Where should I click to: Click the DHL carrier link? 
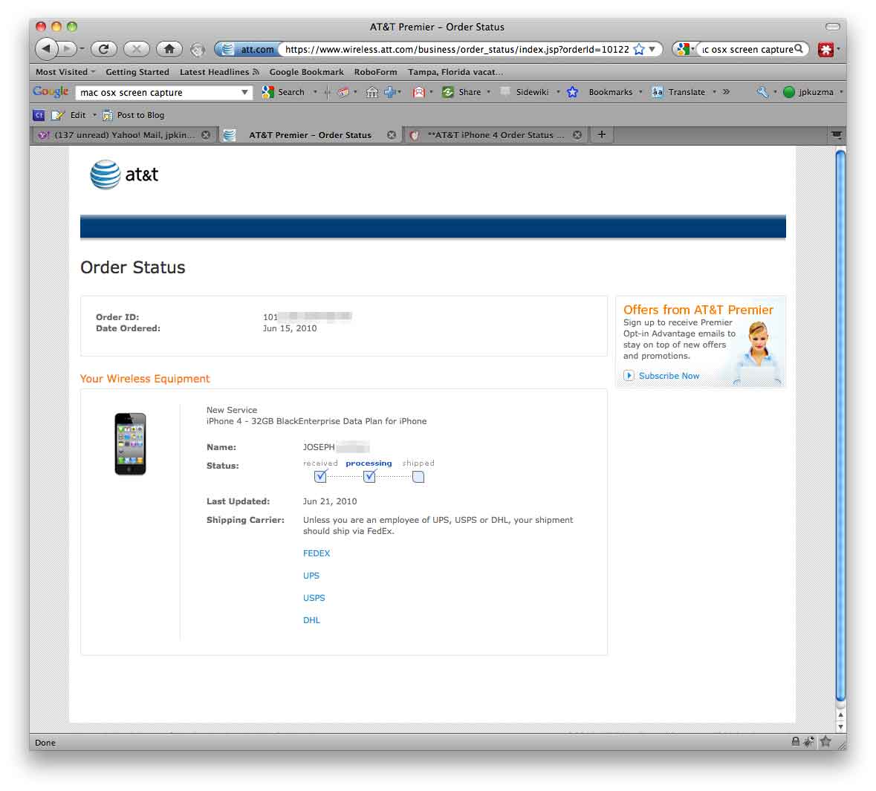coord(311,620)
